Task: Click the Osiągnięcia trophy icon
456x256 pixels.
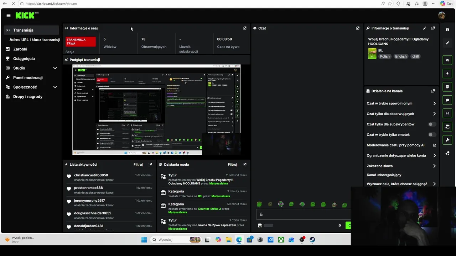Action: [x=7, y=59]
